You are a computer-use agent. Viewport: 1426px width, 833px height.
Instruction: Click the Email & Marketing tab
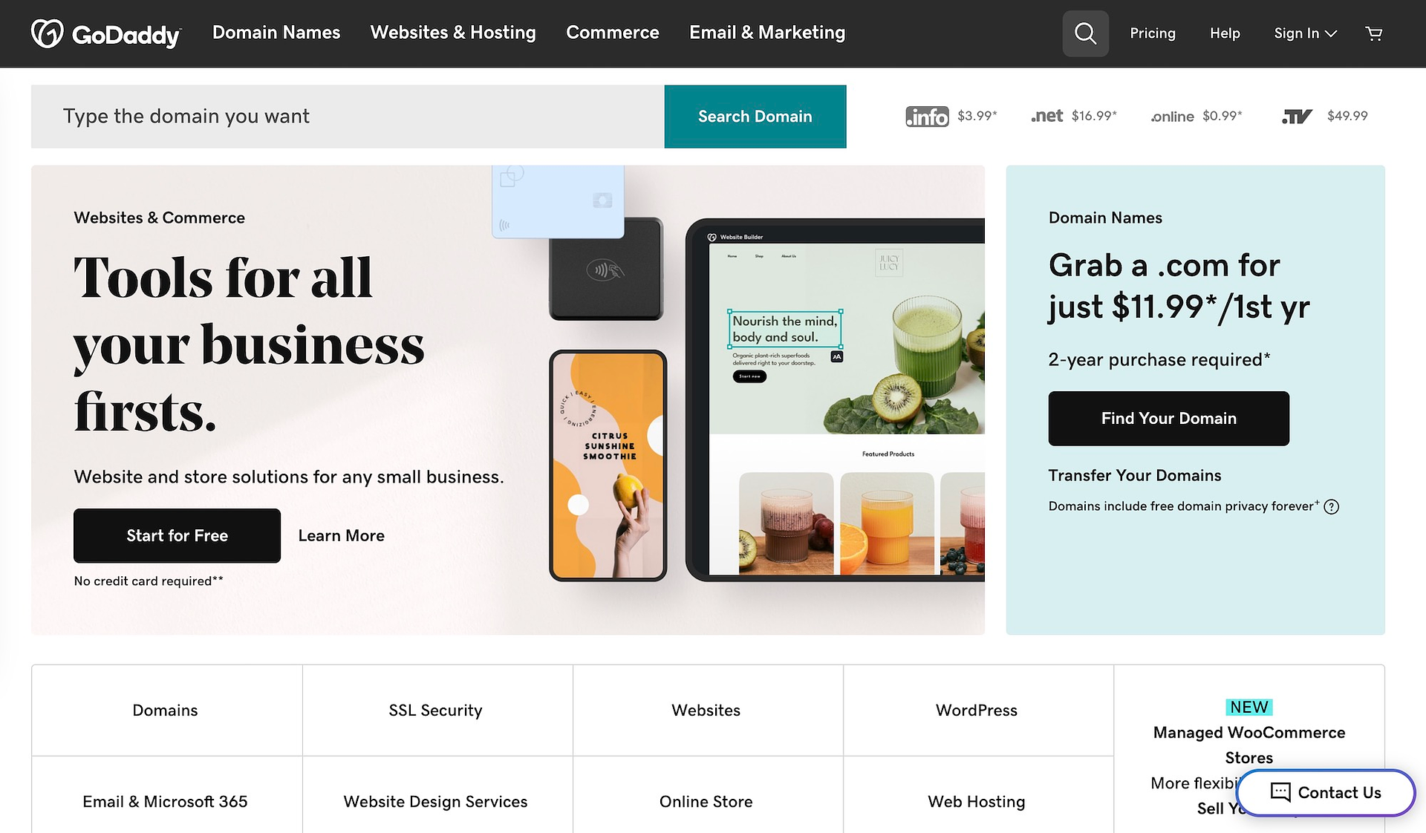[767, 33]
